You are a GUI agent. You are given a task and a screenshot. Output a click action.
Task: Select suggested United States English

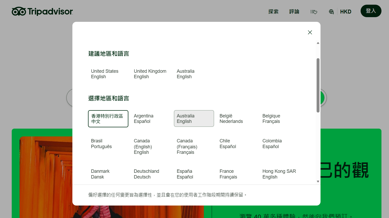coord(108,74)
